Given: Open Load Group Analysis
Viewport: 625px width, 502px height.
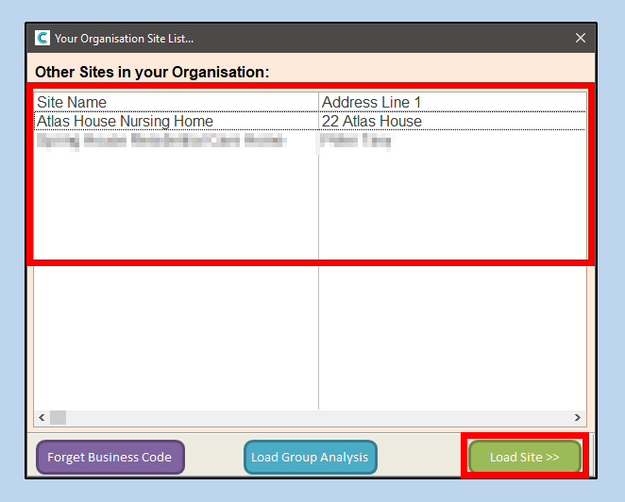Looking at the screenshot, I should 310,458.
